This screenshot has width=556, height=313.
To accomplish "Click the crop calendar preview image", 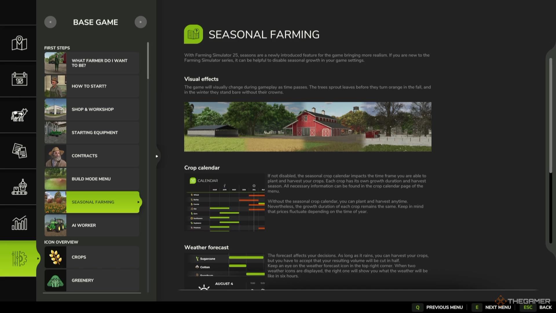I will pos(224,202).
